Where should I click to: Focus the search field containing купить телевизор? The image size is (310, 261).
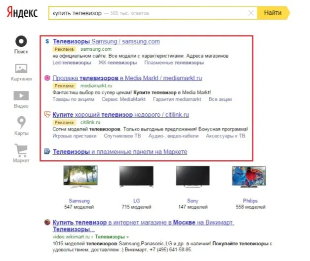[153, 13]
